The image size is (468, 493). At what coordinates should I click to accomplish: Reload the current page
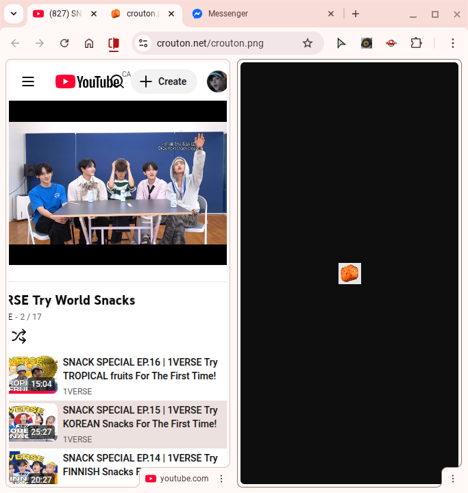[64, 43]
